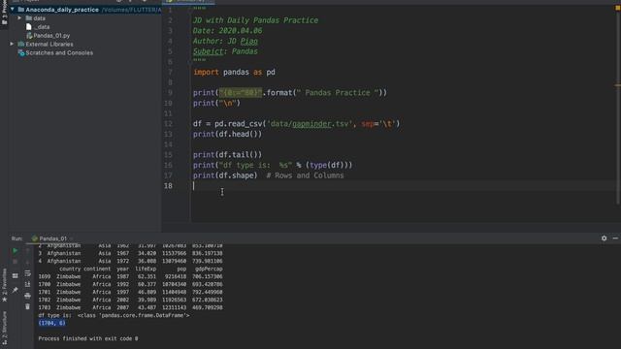Select Scratches and Consoles
Viewport: 621px width, 349px height.
pyautogui.click(x=59, y=52)
